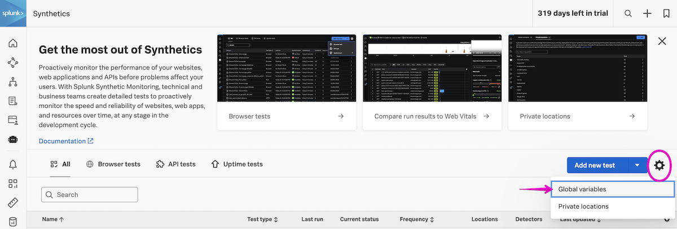The height and width of the screenshot is (229, 677).
Task: Expand the Add new test dropdown arrow
Action: pyautogui.click(x=637, y=165)
